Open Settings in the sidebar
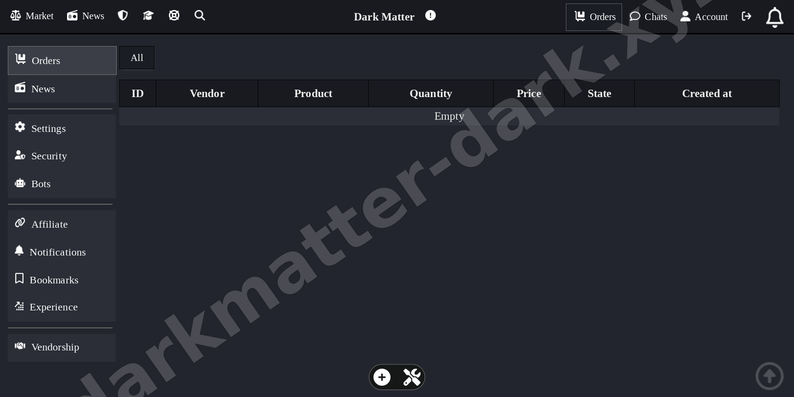Viewport: 794px width, 397px height. 62,128
